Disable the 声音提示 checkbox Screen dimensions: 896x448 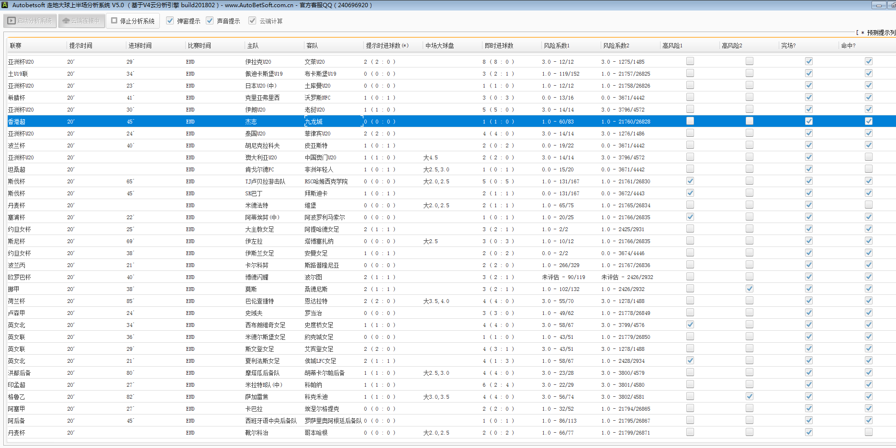[210, 21]
